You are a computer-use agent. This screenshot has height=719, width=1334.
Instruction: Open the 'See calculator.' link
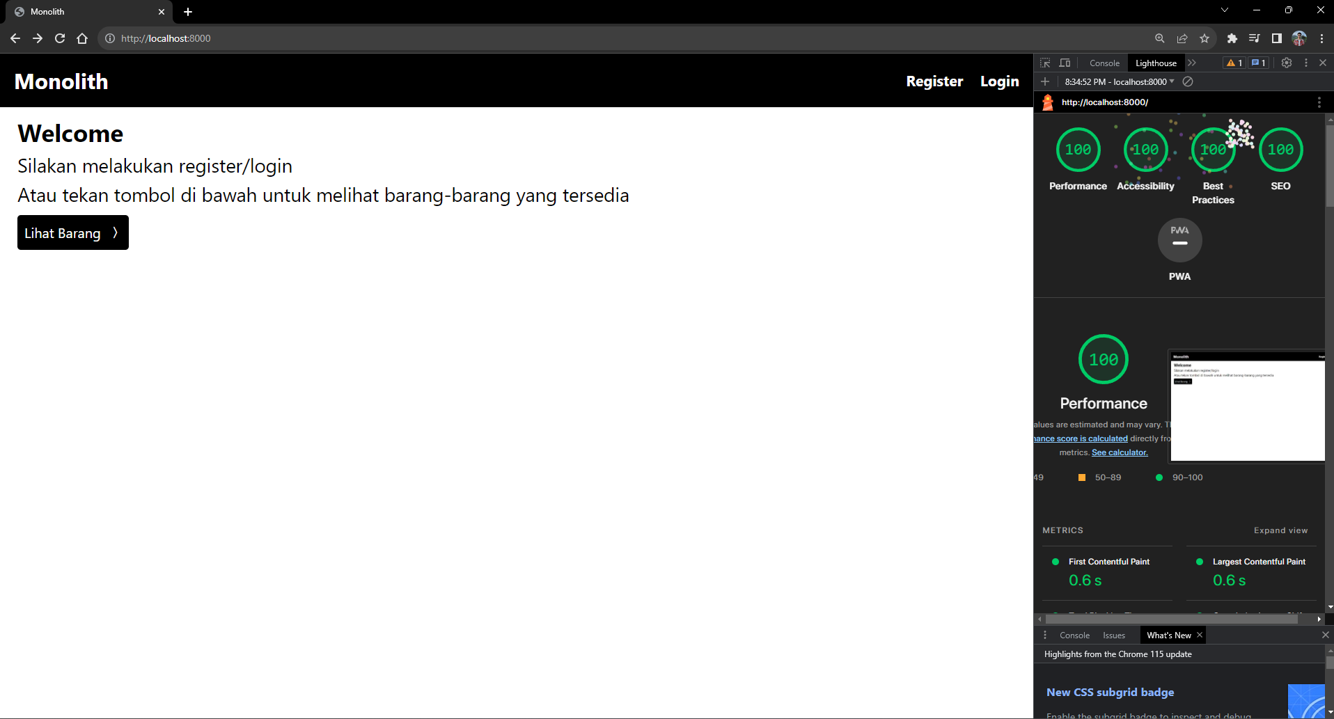click(x=1120, y=452)
